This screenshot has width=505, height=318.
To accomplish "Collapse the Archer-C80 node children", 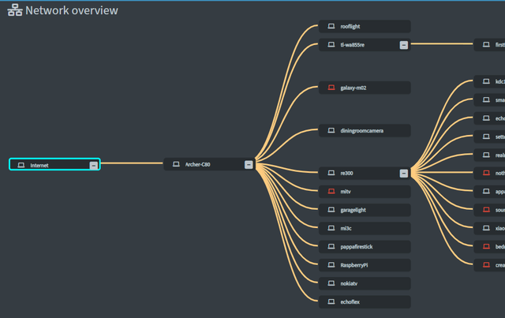I will pos(249,165).
